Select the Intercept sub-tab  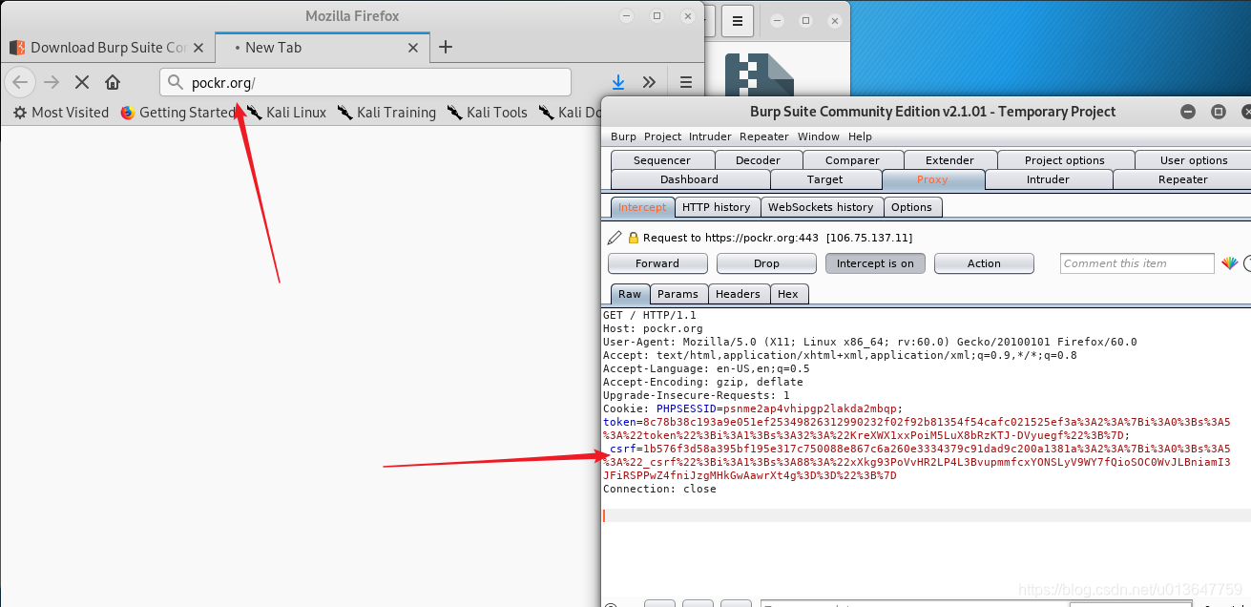point(642,207)
